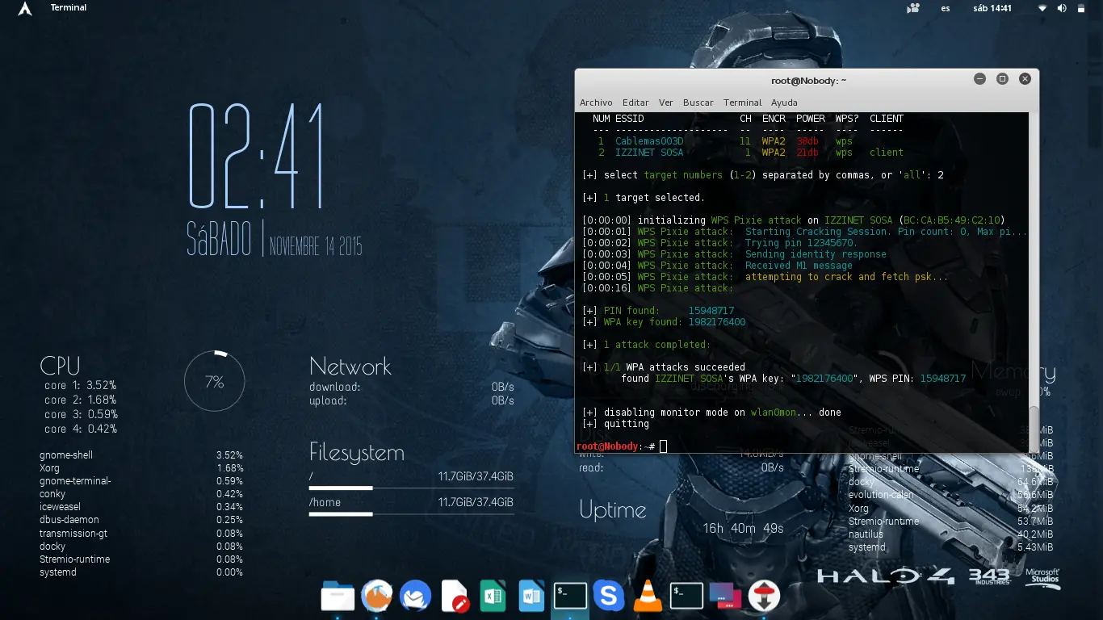Open the Icedove mail client dock icon
Image resolution: width=1103 pixels, height=620 pixels.
pyautogui.click(x=416, y=597)
